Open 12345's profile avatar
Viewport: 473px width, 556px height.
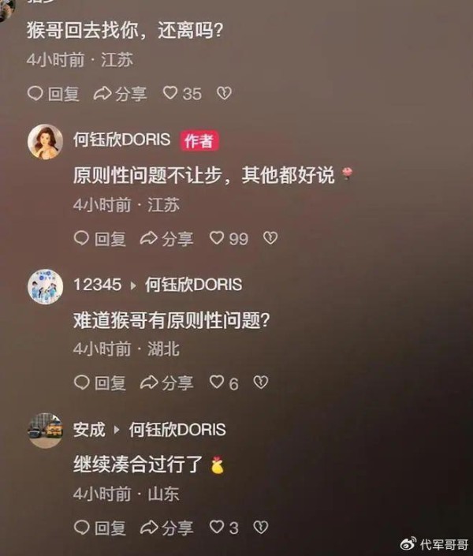click(46, 286)
